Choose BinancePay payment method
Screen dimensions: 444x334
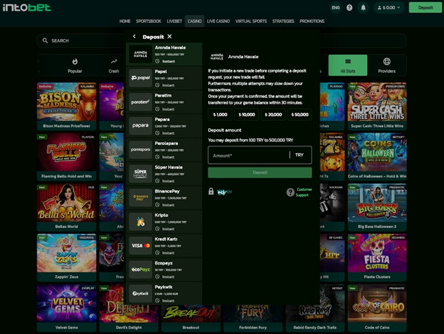(164, 195)
